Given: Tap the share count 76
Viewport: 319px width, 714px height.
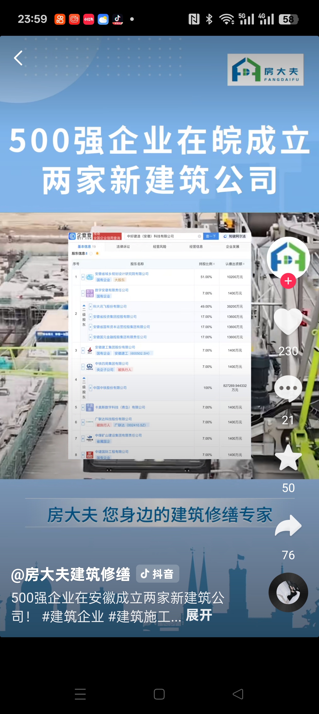Looking at the screenshot, I should coord(288,555).
